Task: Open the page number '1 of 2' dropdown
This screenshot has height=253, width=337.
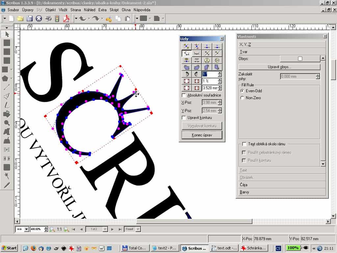Action: coord(105,229)
